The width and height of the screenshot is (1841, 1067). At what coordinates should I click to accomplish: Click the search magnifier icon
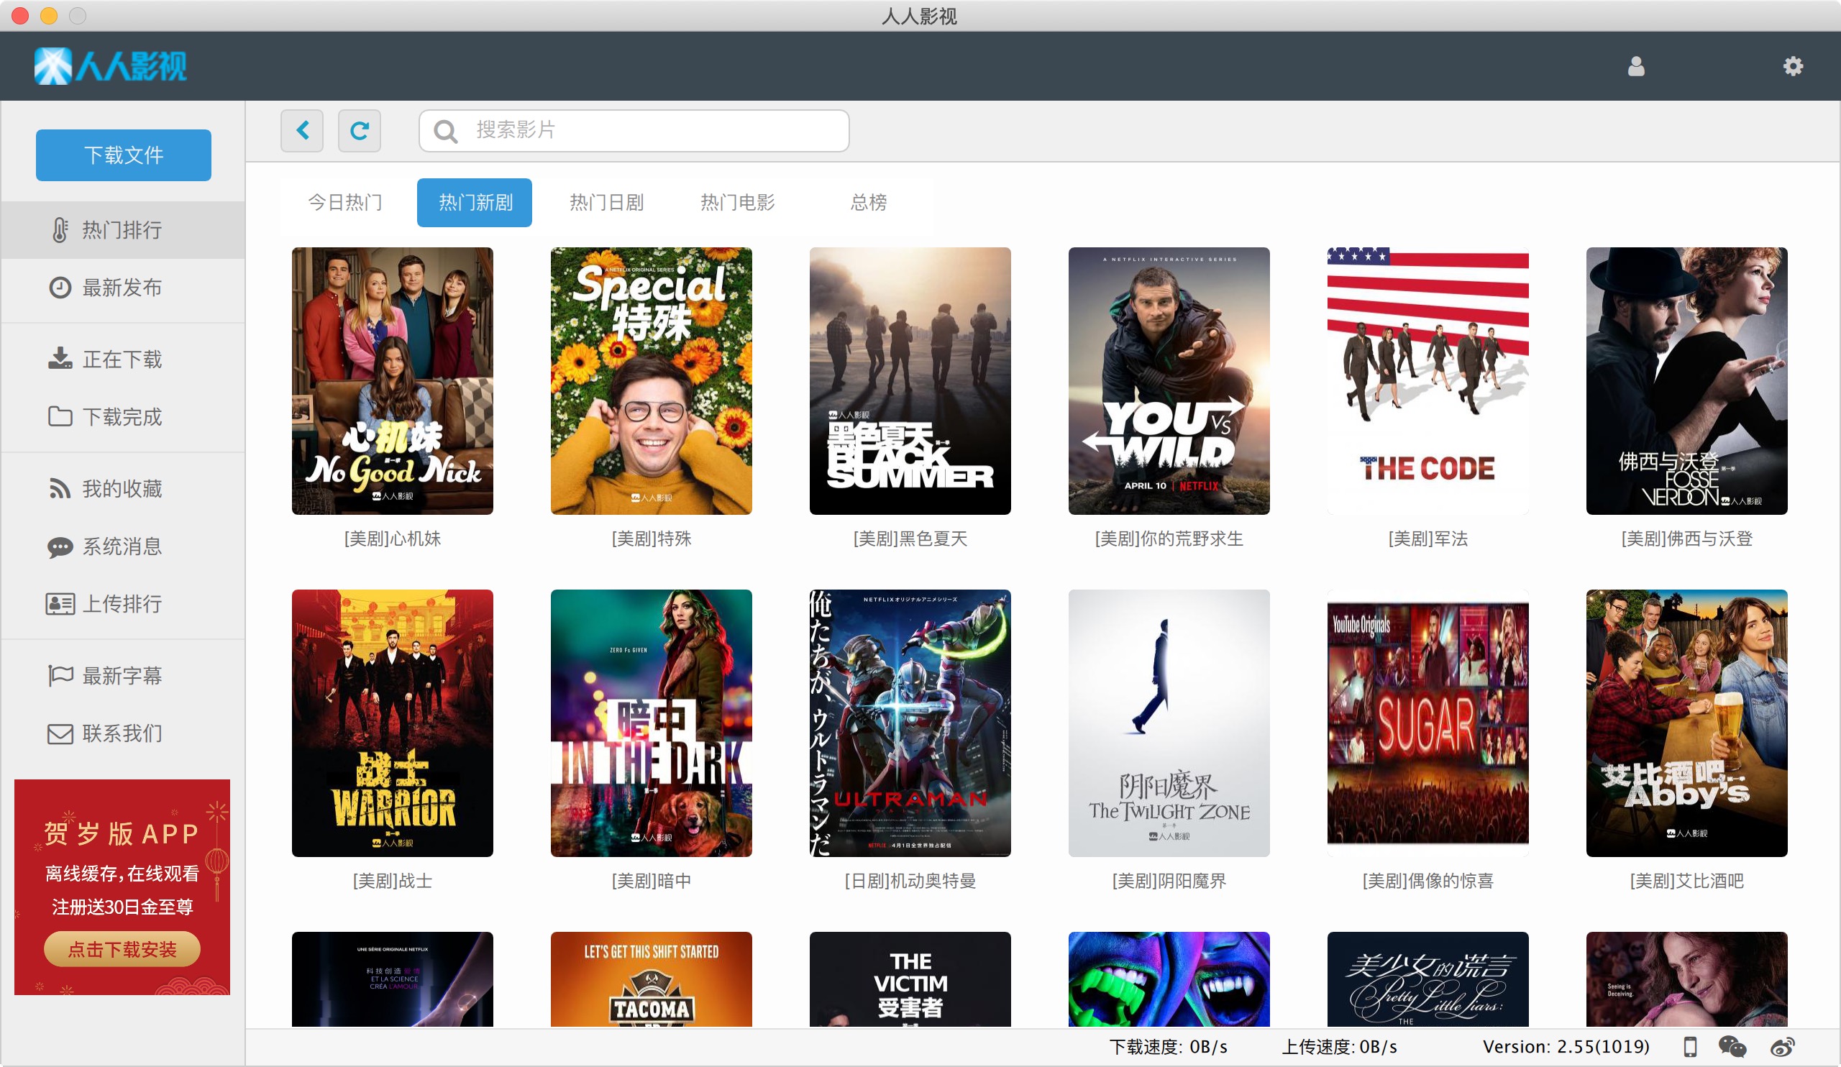coord(445,132)
